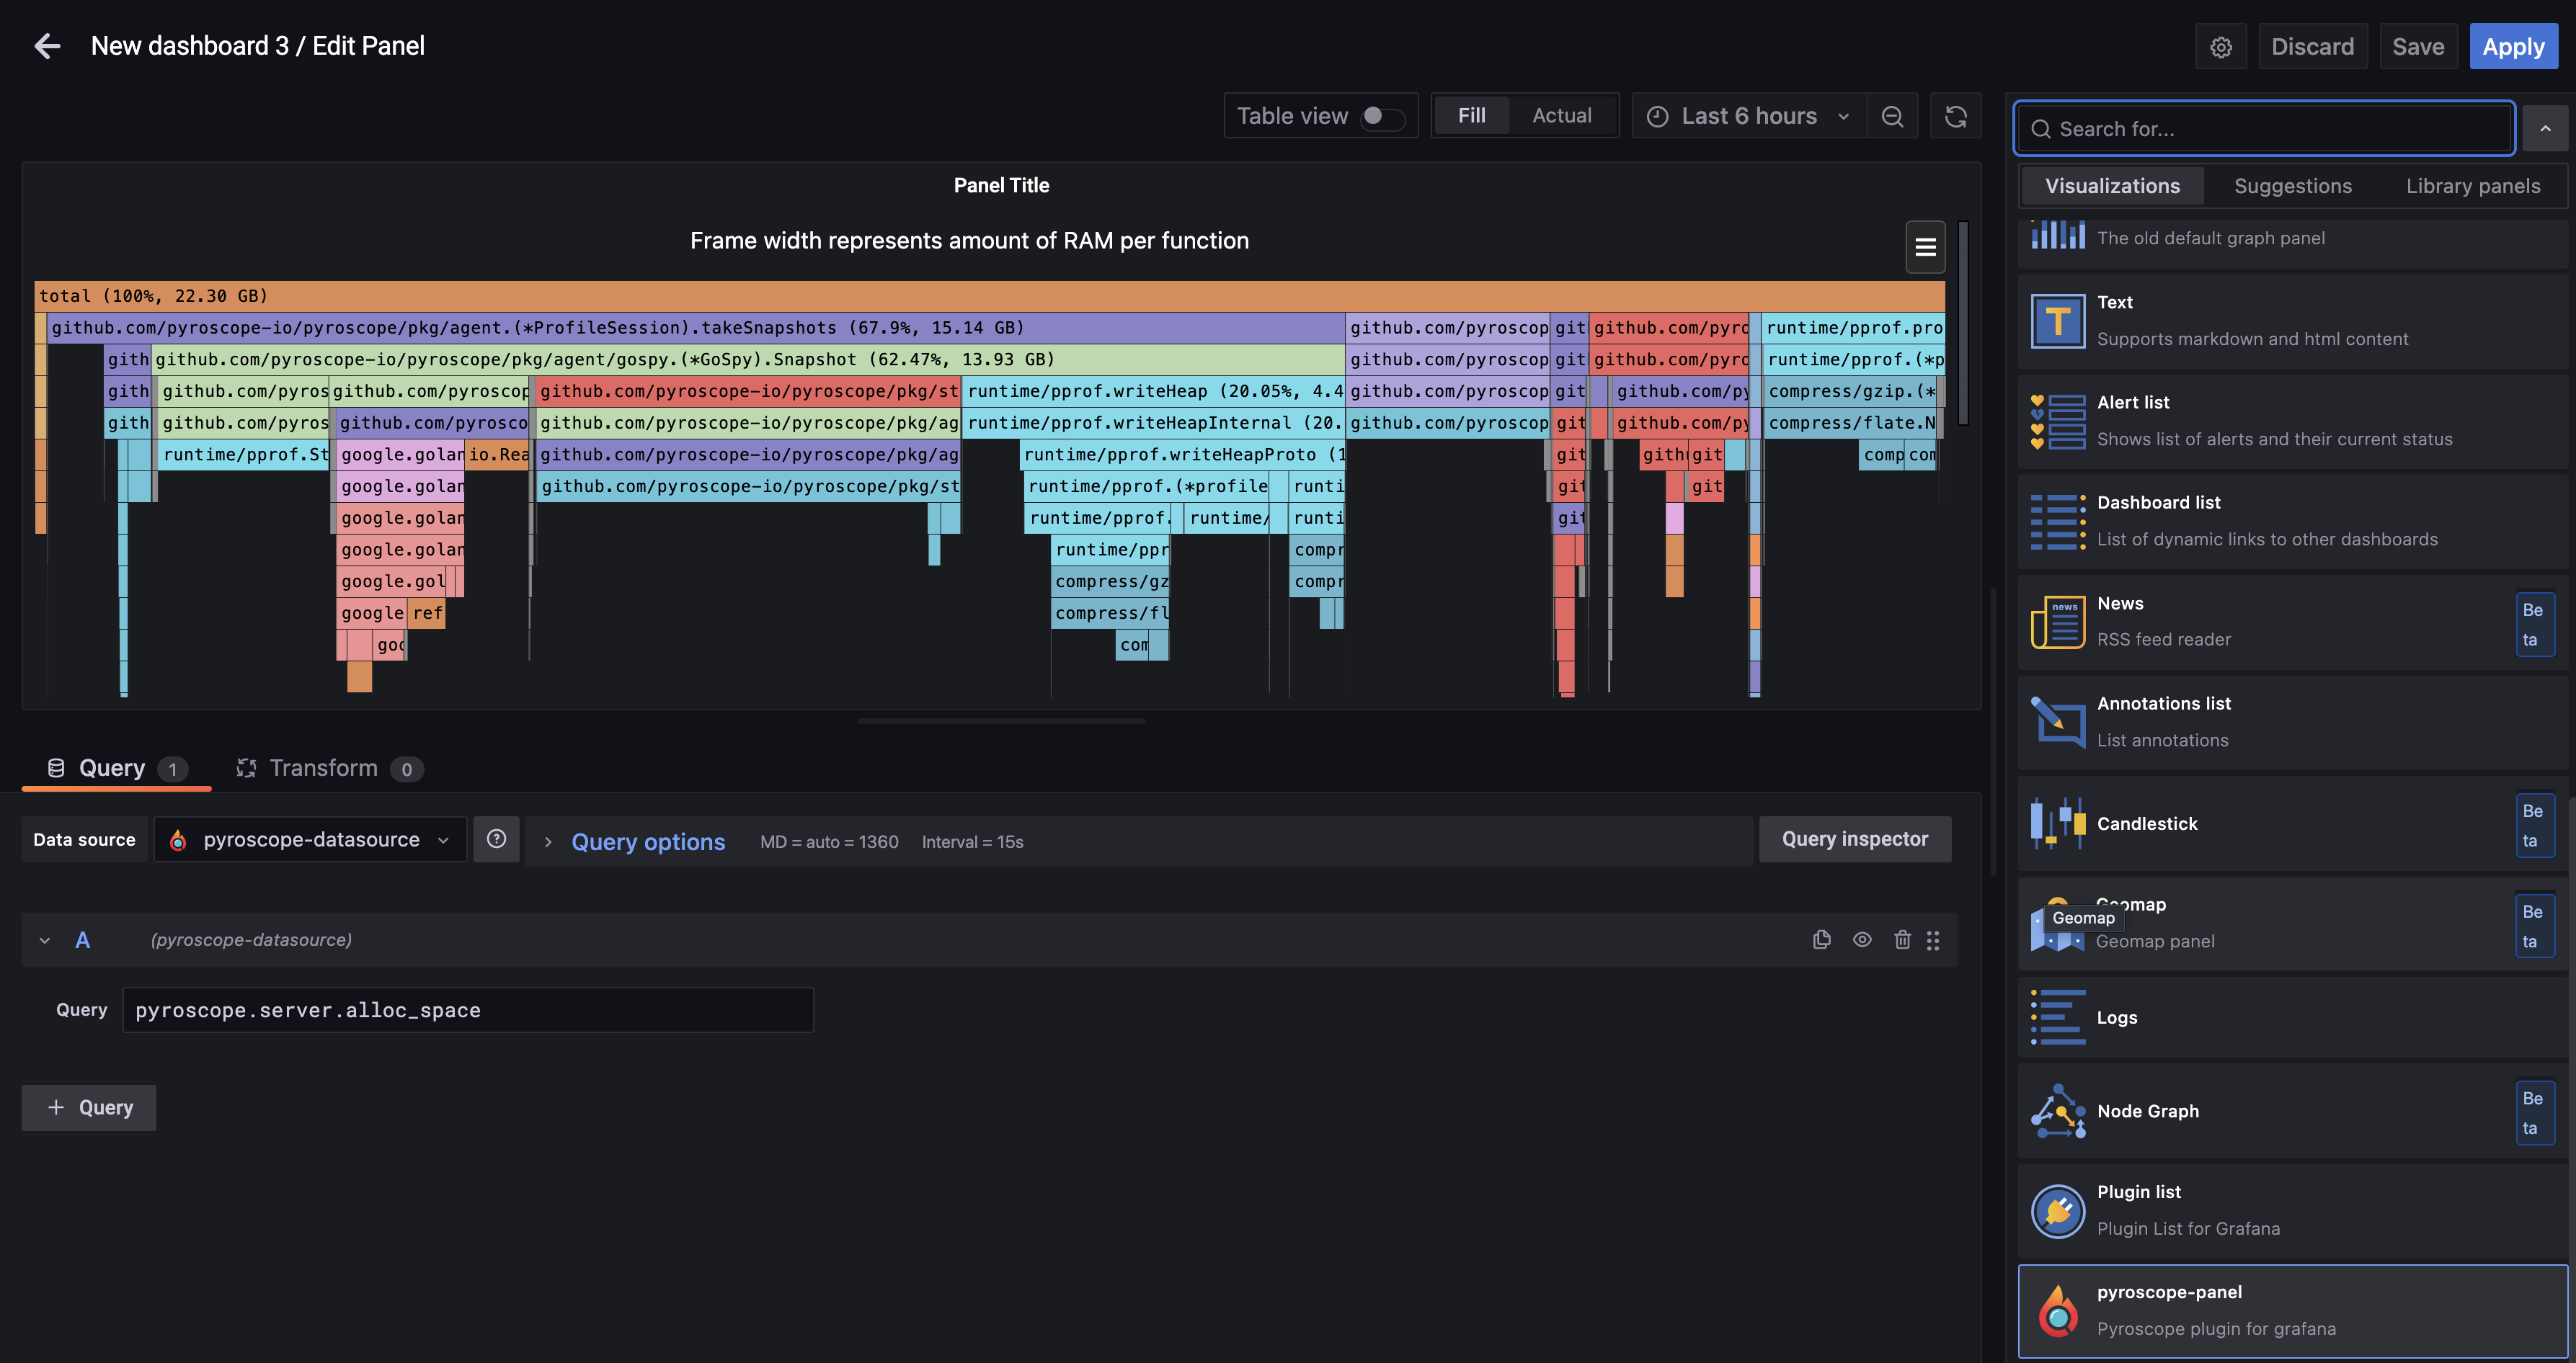The image size is (2576, 1363).
Task: Grab the query A drag handle
Action: [x=1933, y=940]
